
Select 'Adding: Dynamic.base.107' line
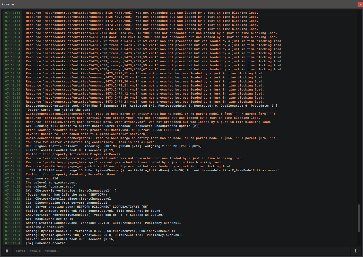tap(100, 231)
